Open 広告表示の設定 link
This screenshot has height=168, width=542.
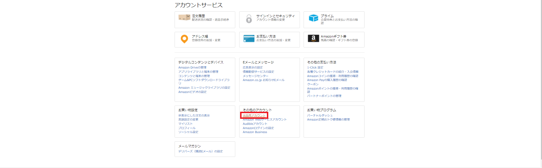pyautogui.click(x=253, y=68)
